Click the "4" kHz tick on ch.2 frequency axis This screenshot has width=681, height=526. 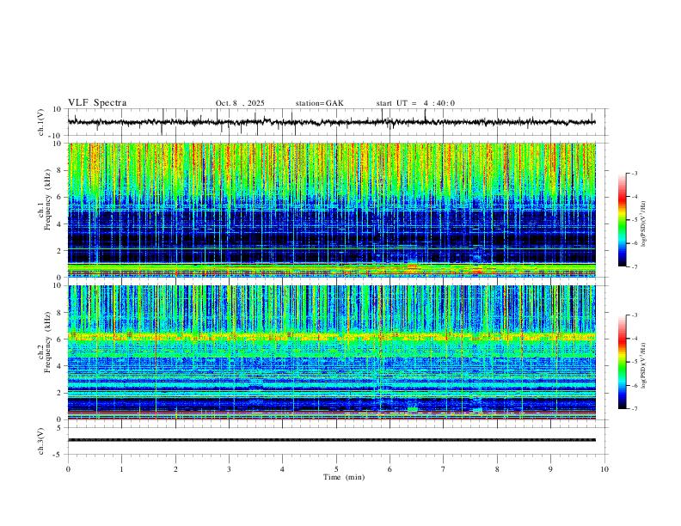(x=60, y=366)
